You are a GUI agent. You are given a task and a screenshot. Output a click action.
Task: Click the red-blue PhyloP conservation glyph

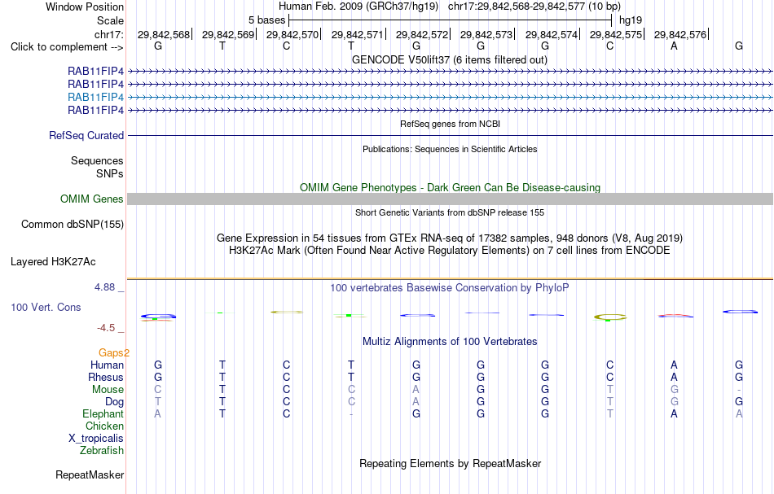[675, 316]
